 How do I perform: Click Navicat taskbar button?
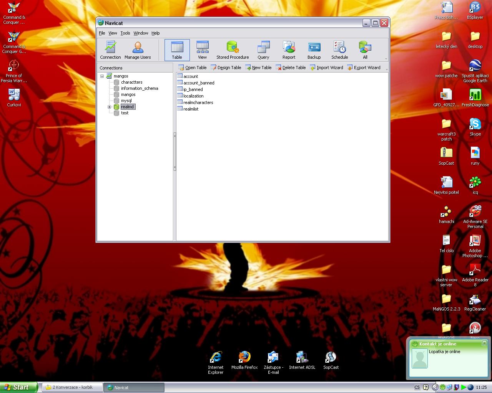134,387
